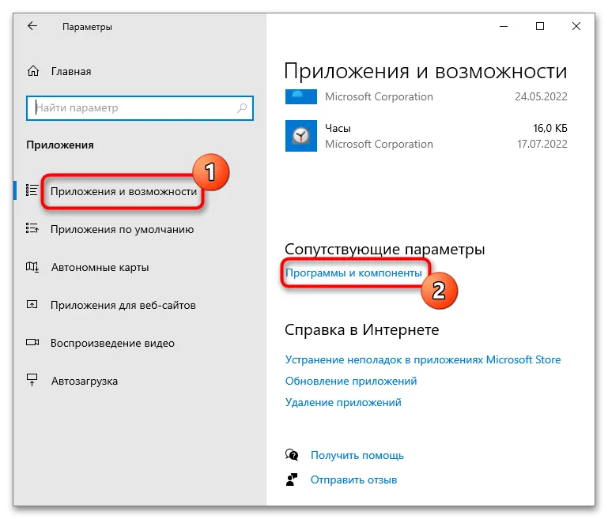Open the Удаление приложений help link
Screen dimensions: 608x519
[342, 402]
